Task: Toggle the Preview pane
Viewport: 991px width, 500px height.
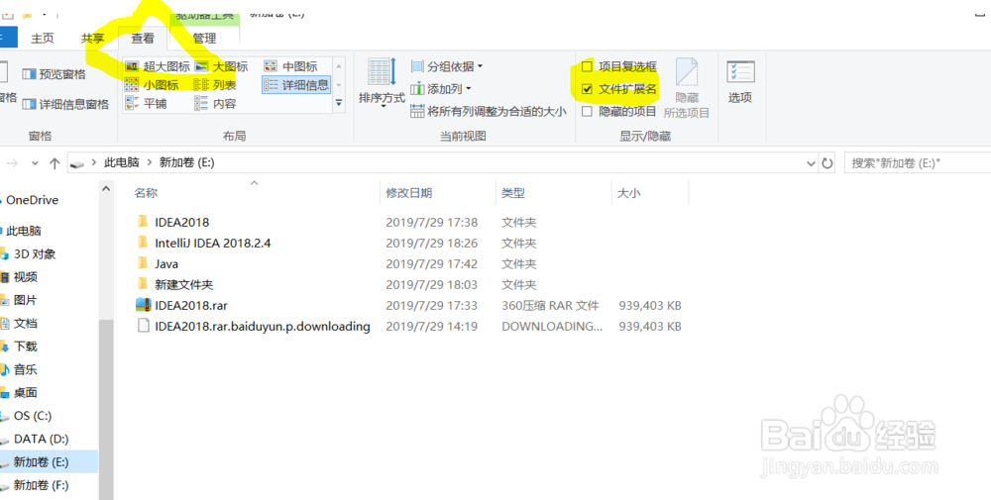Action: pyautogui.click(x=54, y=74)
